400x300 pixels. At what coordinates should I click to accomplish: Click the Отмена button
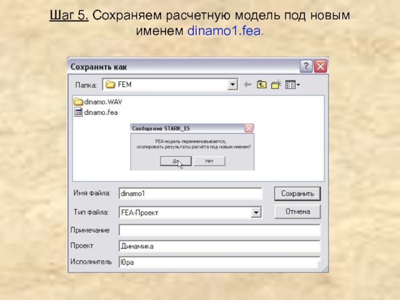coord(297,211)
